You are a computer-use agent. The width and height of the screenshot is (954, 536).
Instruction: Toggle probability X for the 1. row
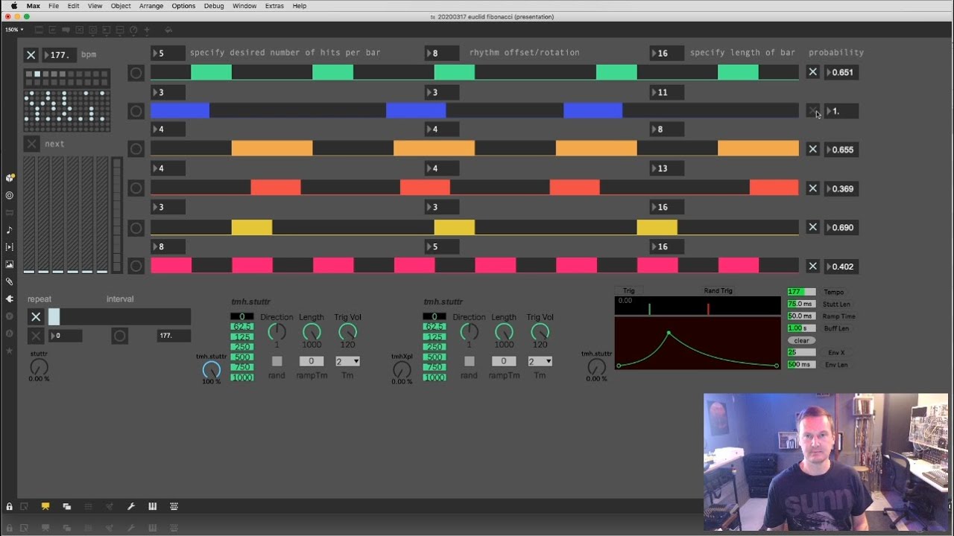pos(813,111)
